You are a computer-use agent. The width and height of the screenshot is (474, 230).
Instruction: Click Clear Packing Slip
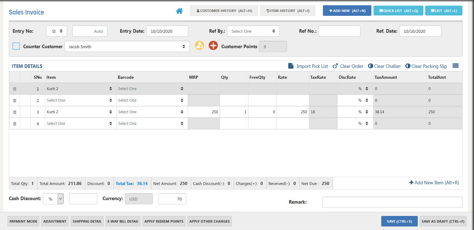pos(426,66)
